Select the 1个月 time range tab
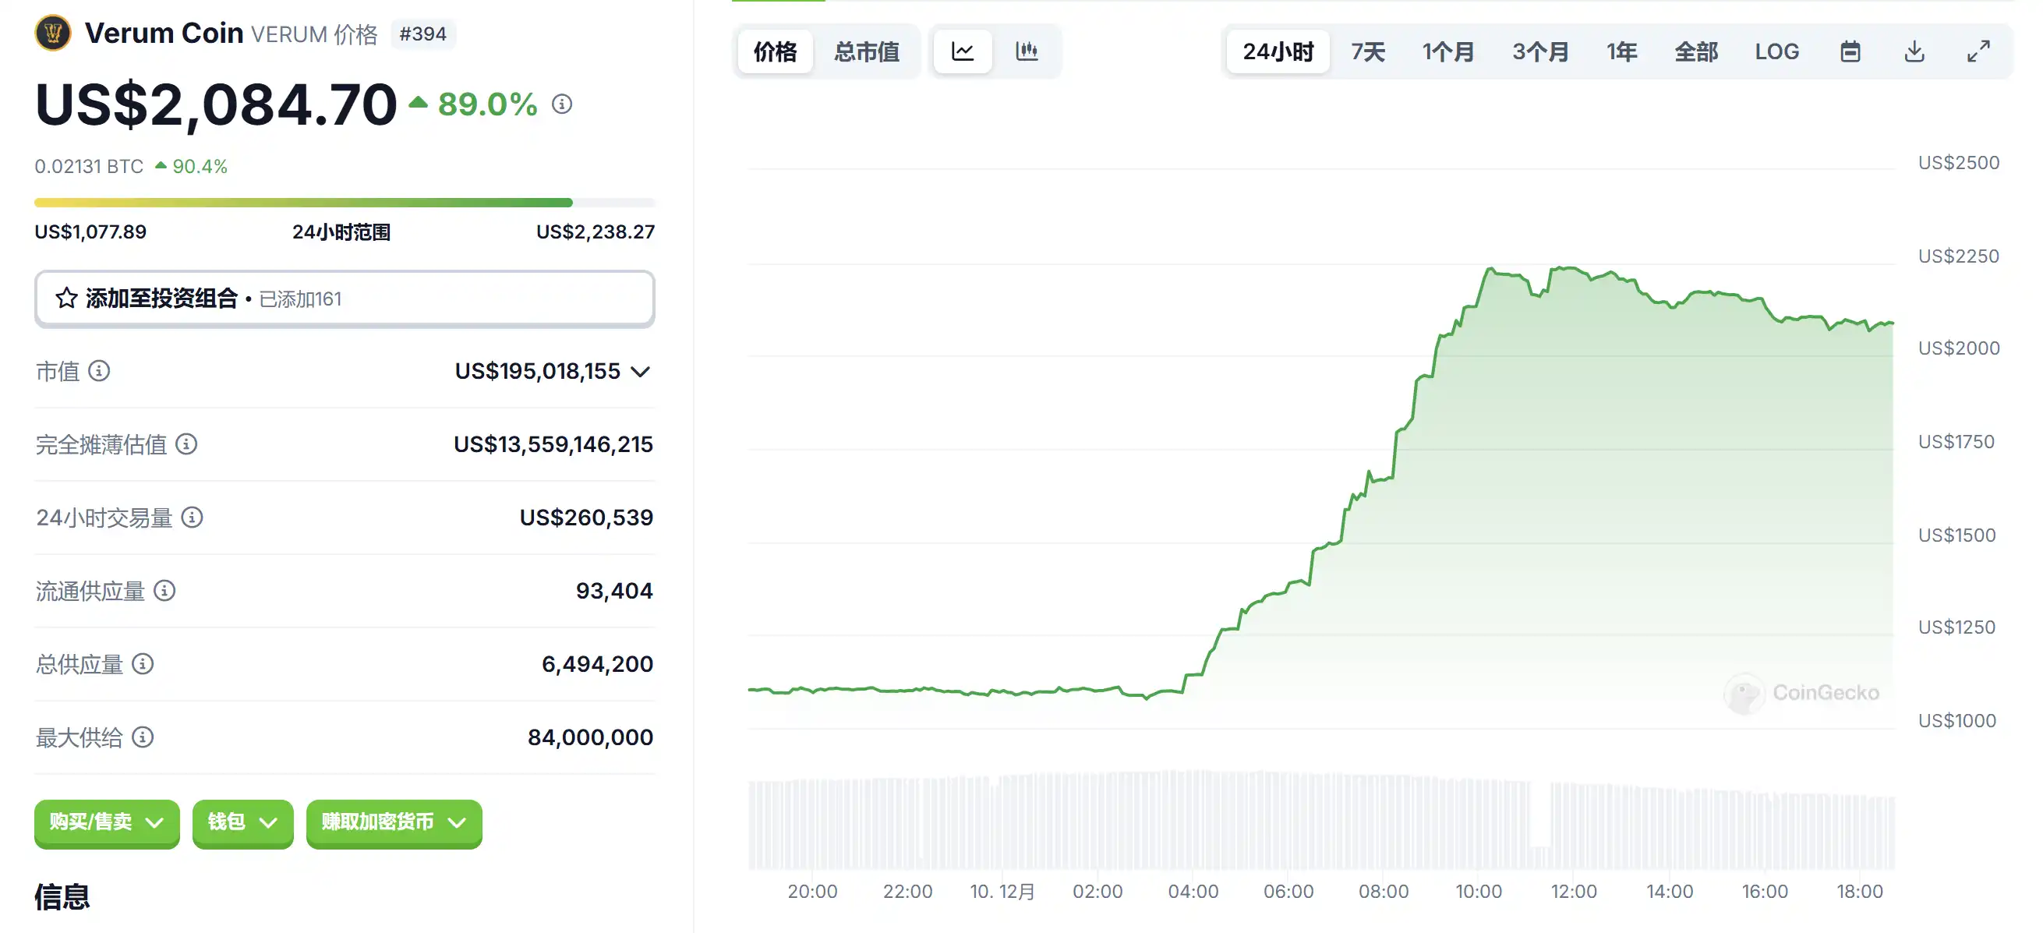2043x933 pixels. point(1447,51)
